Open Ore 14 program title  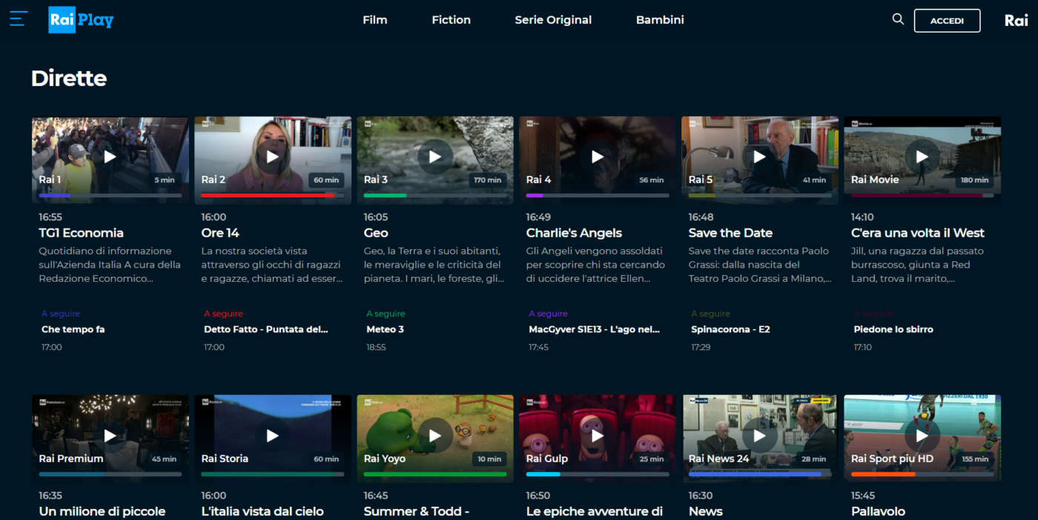[220, 233]
